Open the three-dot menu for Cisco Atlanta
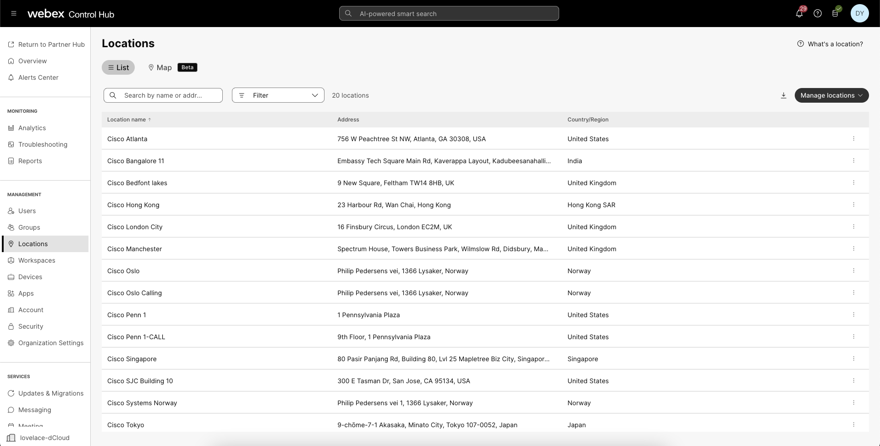The width and height of the screenshot is (880, 446). tap(854, 138)
